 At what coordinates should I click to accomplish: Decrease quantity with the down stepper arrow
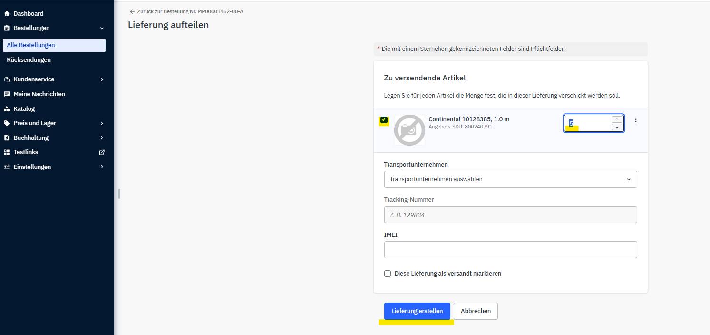point(617,127)
